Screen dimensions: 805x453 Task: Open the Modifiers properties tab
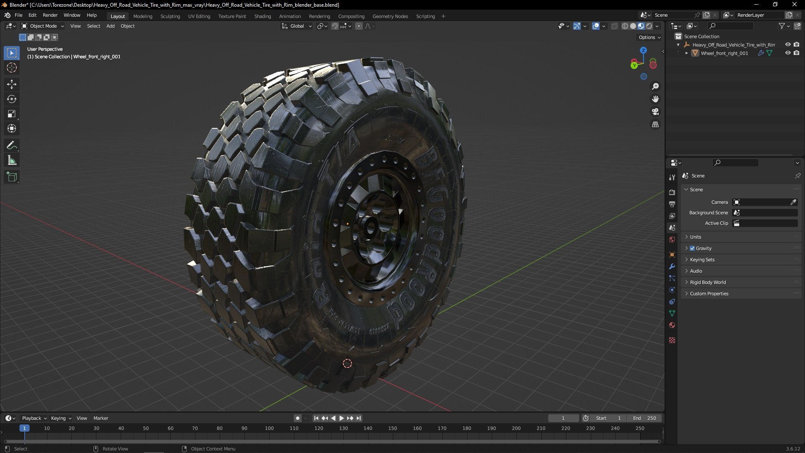672,266
